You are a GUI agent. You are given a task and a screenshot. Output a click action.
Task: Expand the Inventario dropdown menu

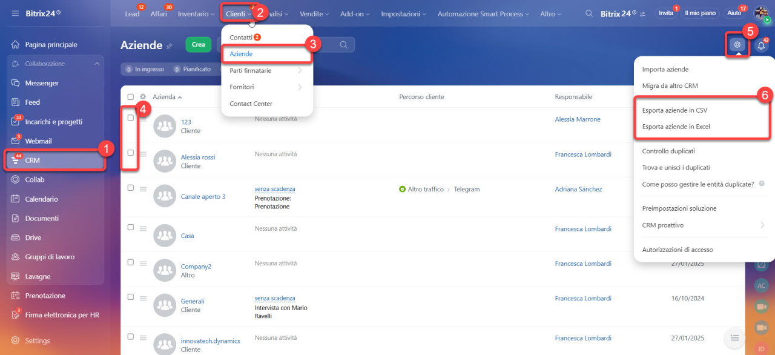[197, 14]
